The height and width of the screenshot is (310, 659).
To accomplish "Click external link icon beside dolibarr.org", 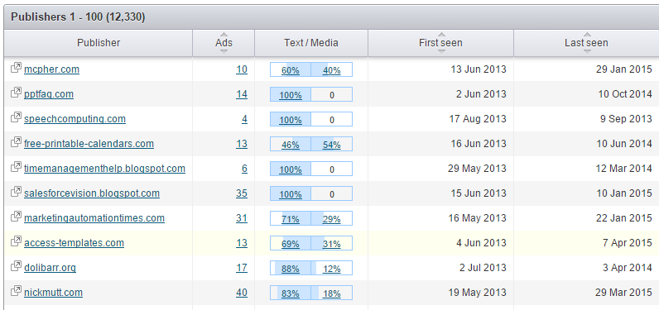I will point(16,266).
